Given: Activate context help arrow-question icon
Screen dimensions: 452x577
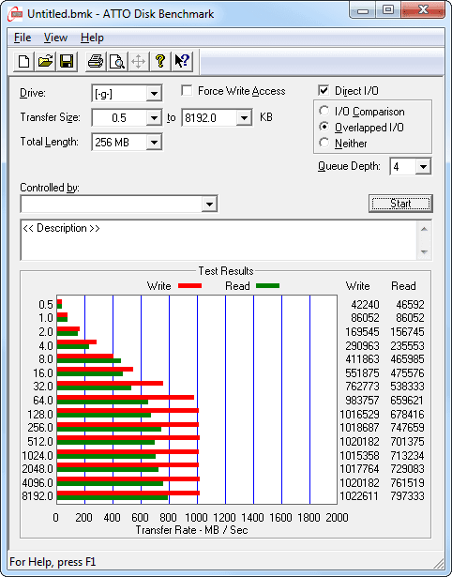Looking at the screenshot, I should tap(182, 61).
